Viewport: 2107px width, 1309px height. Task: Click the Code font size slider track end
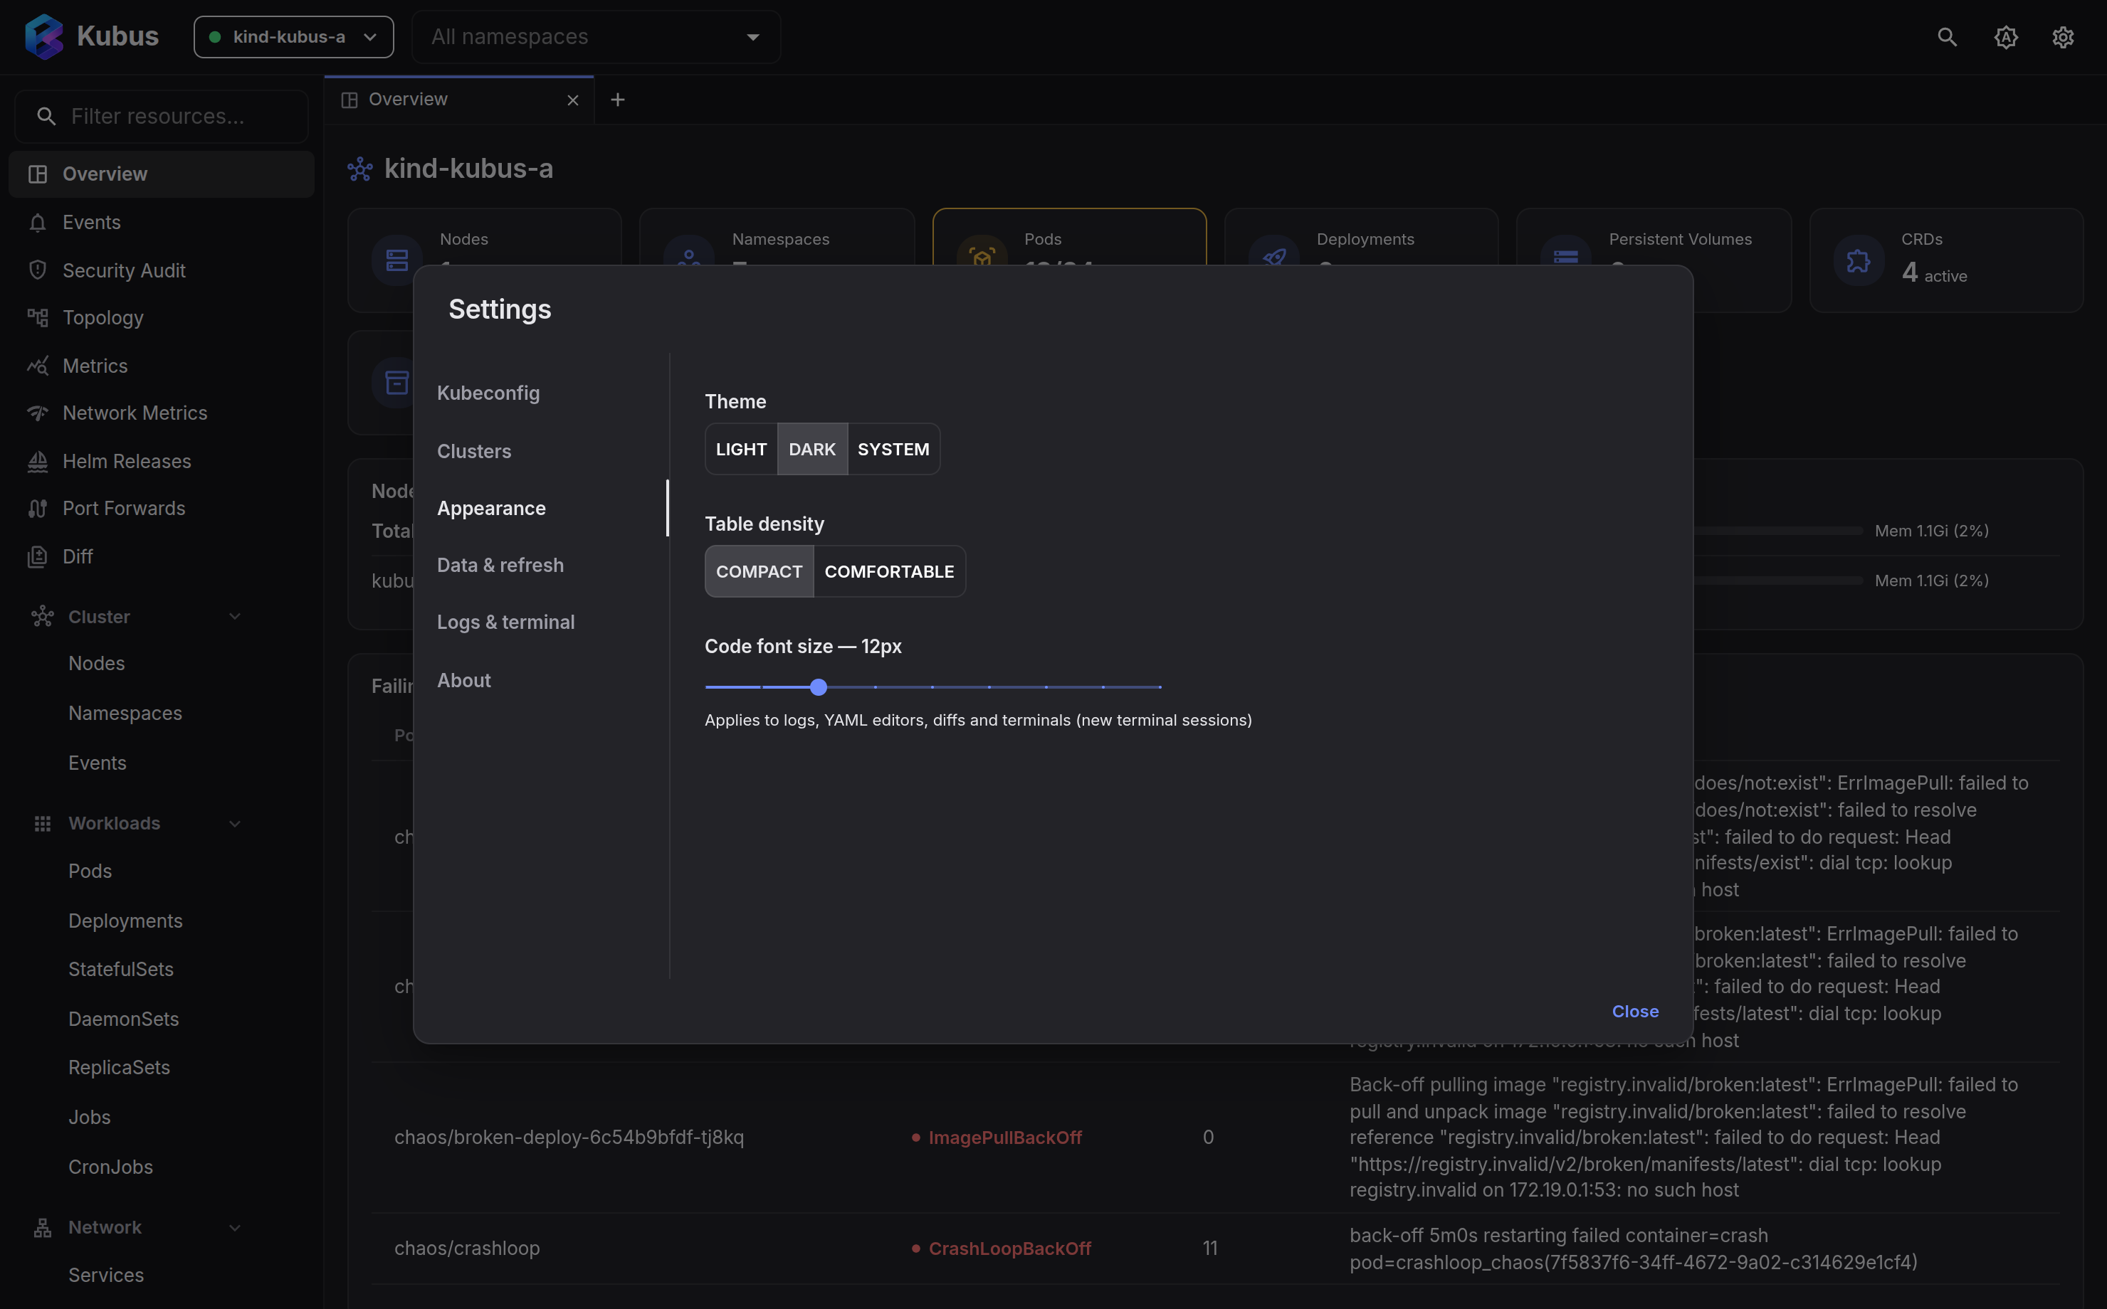pyautogui.click(x=1160, y=687)
